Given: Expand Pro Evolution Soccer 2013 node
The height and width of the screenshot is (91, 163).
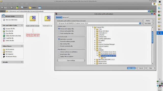Looking at the screenshot, I should tap(97, 54).
